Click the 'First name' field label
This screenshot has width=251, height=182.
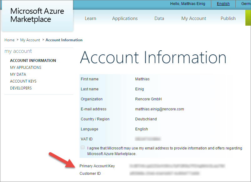pos(90,79)
